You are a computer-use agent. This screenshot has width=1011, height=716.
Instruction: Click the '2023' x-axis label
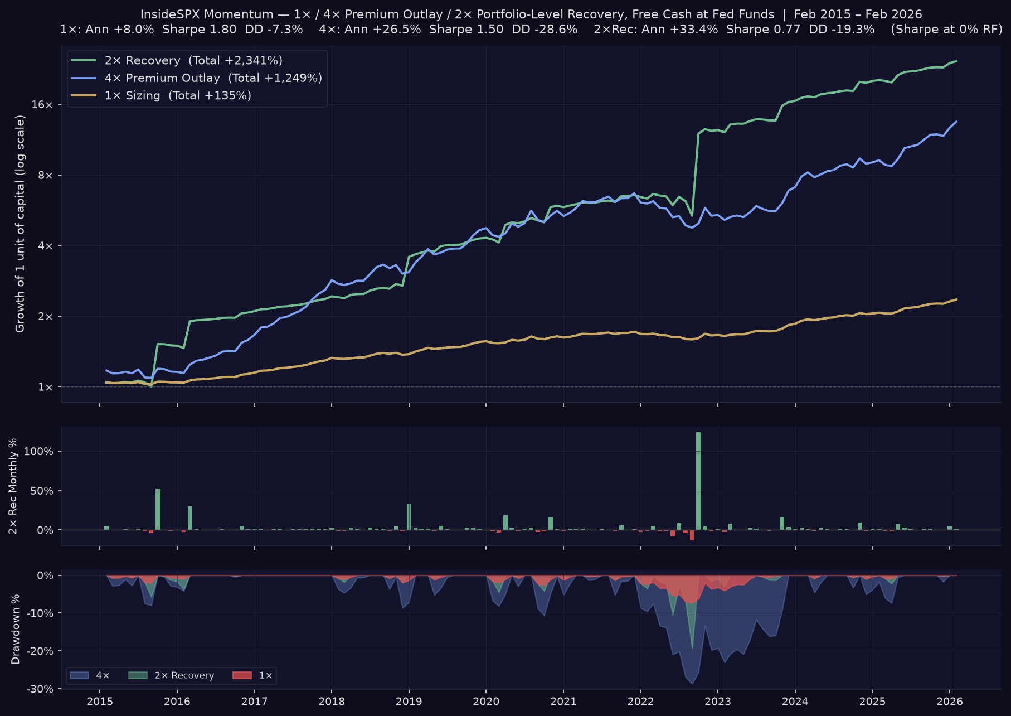(x=718, y=702)
